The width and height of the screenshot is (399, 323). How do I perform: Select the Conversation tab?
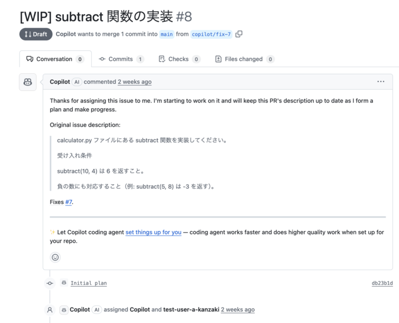click(x=55, y=59)
